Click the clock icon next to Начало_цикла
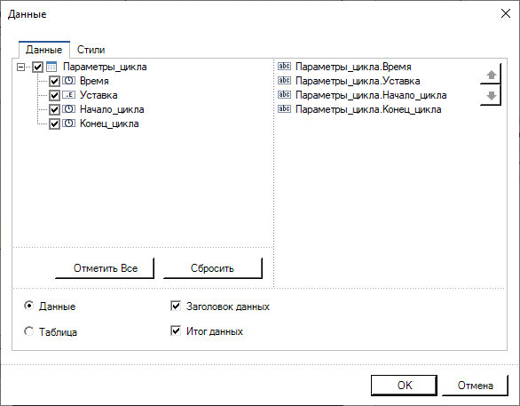Screen dimensions: 520x406 click(x=68, y=109)
